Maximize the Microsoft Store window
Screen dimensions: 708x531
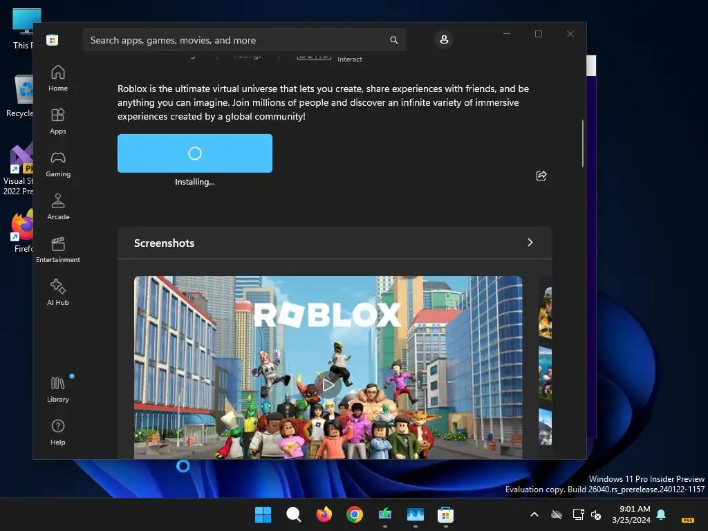pyautogui.click(x=538, y=34)
